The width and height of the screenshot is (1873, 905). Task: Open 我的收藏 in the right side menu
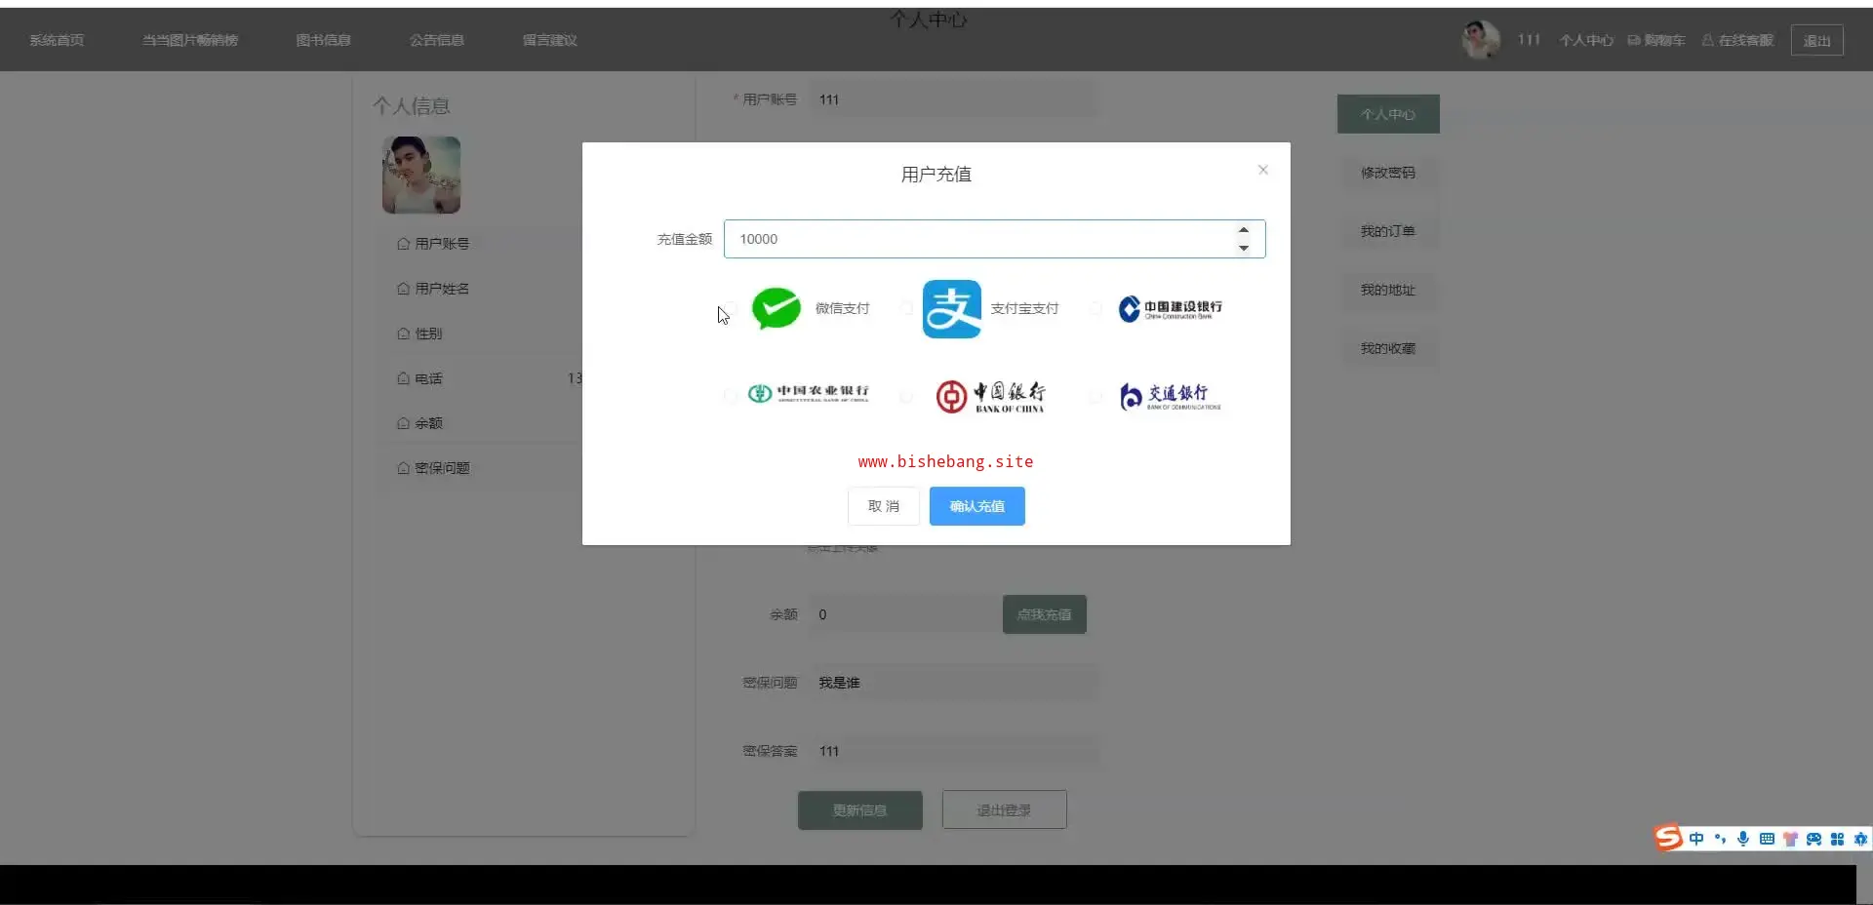tap(1388, 348)
